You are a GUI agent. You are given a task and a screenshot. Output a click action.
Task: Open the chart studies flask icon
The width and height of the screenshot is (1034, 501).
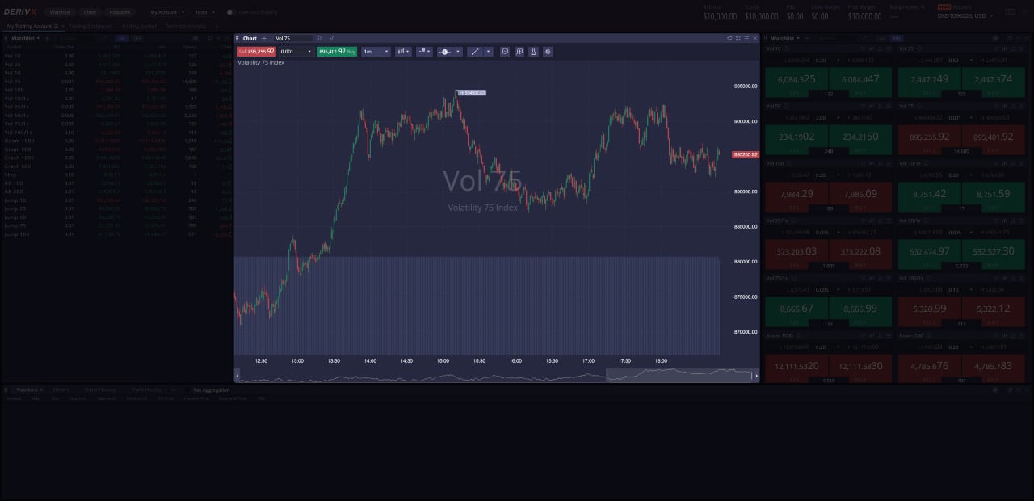tap(534, 51)
